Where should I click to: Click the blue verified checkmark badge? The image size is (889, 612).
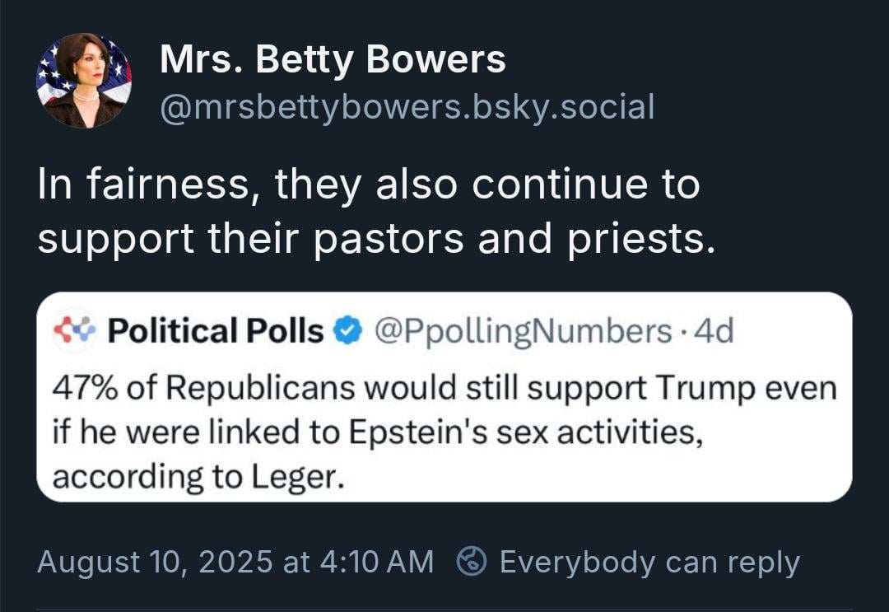347,330
